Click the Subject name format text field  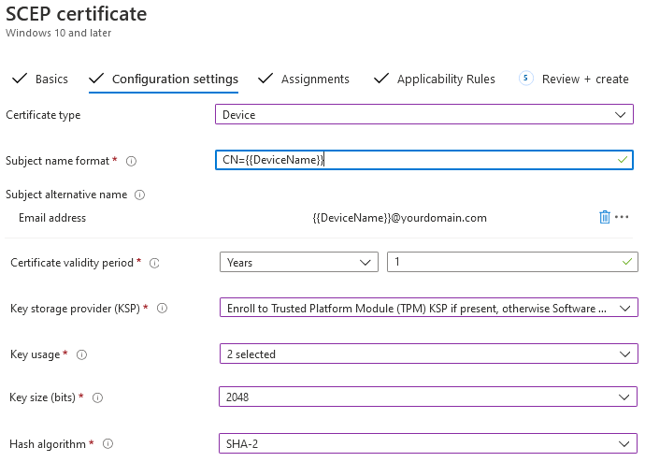pyautogui.click(x=424, y=160)
